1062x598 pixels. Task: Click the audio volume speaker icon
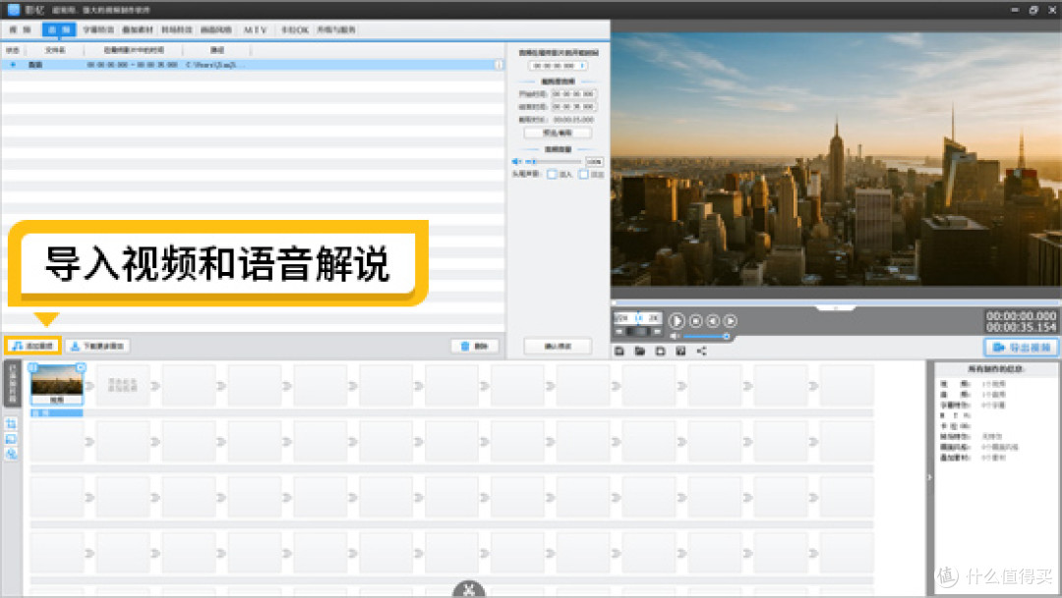pos(516,162)
